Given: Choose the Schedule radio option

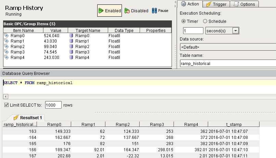Looking at the screenshot, I should coord(205,21).
